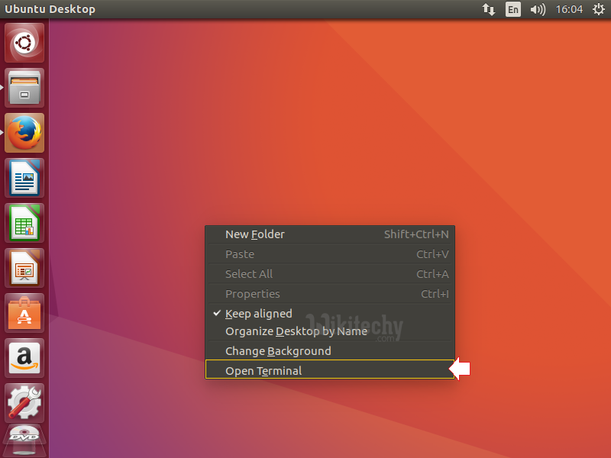Open the volume sound indicator
611x458 pixels.
pyautogui.click(x=538, y=10)
